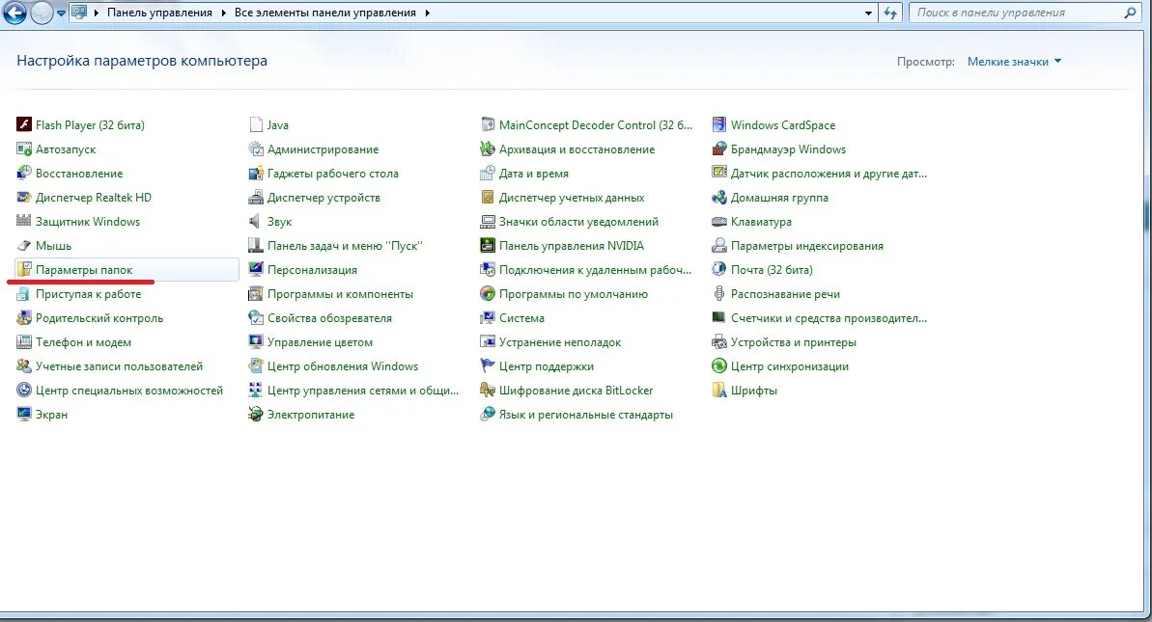Click the Шрифты folder icon

(719, 391)
